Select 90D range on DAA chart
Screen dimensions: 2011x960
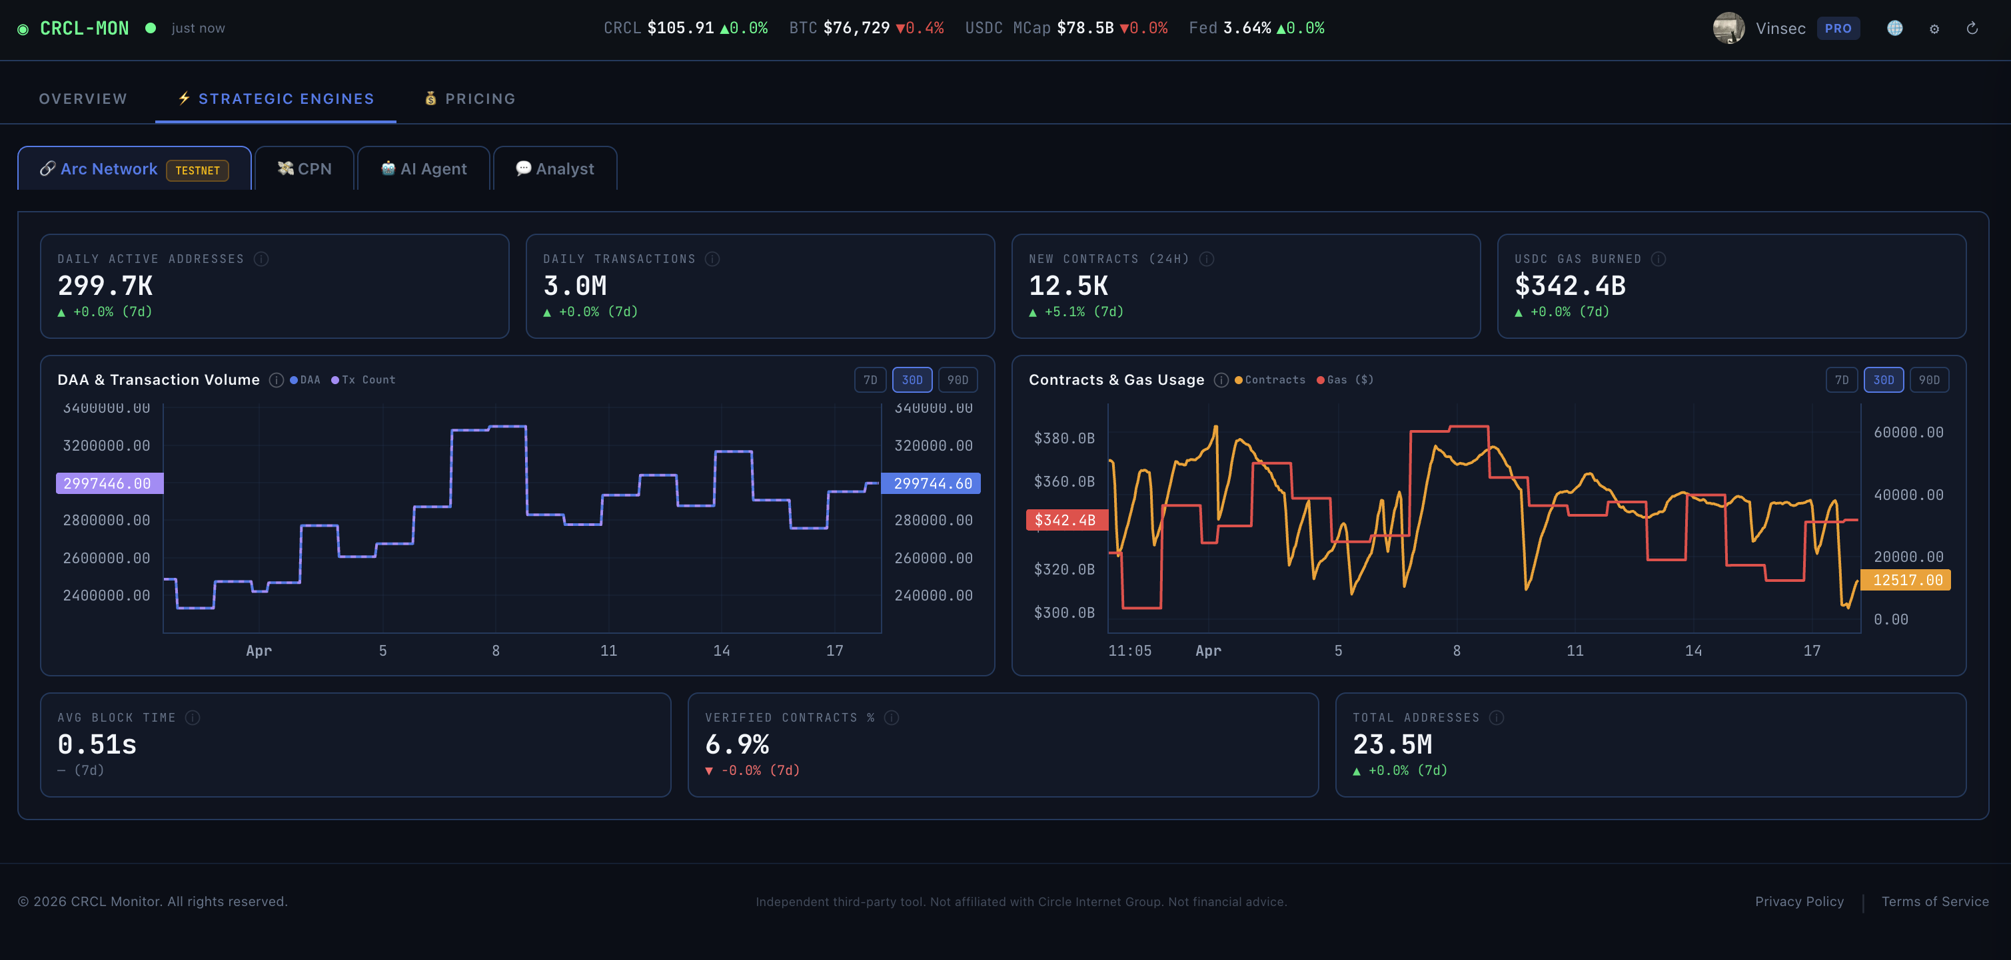pyautogui.click(x=957, y=379)
